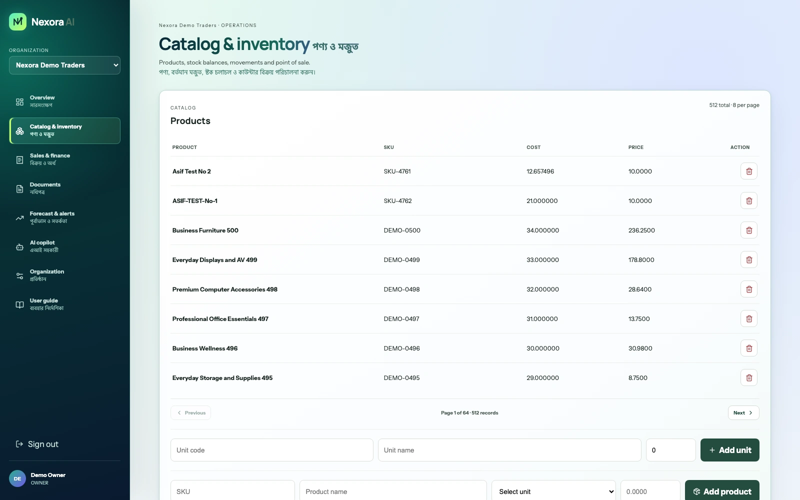The image size is (800, 500).
Task: Delete Premium Computer Accessories 498 row
Action: point(748,289)
